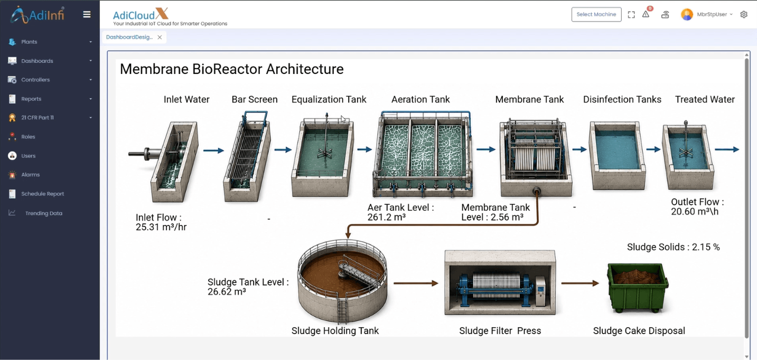Click the Alarms sidebar icon
757x360 pixels.
(12, 175)
